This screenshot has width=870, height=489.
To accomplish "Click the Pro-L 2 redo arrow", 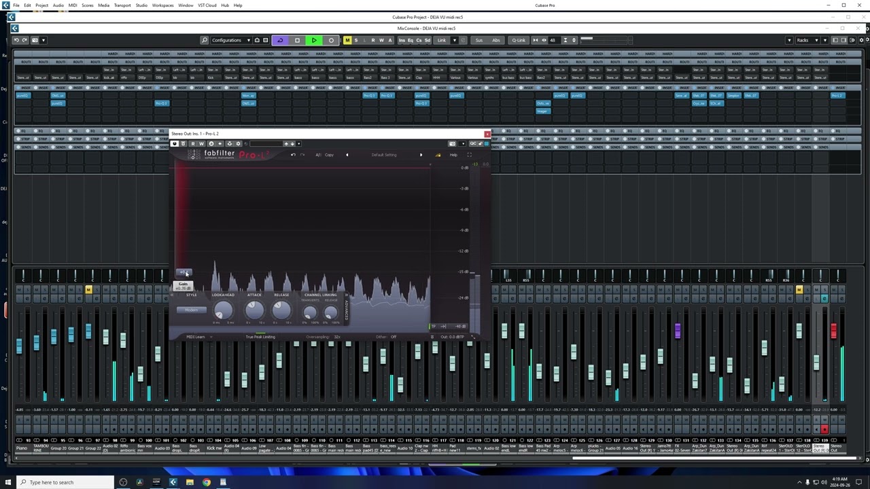I will 302,155.
